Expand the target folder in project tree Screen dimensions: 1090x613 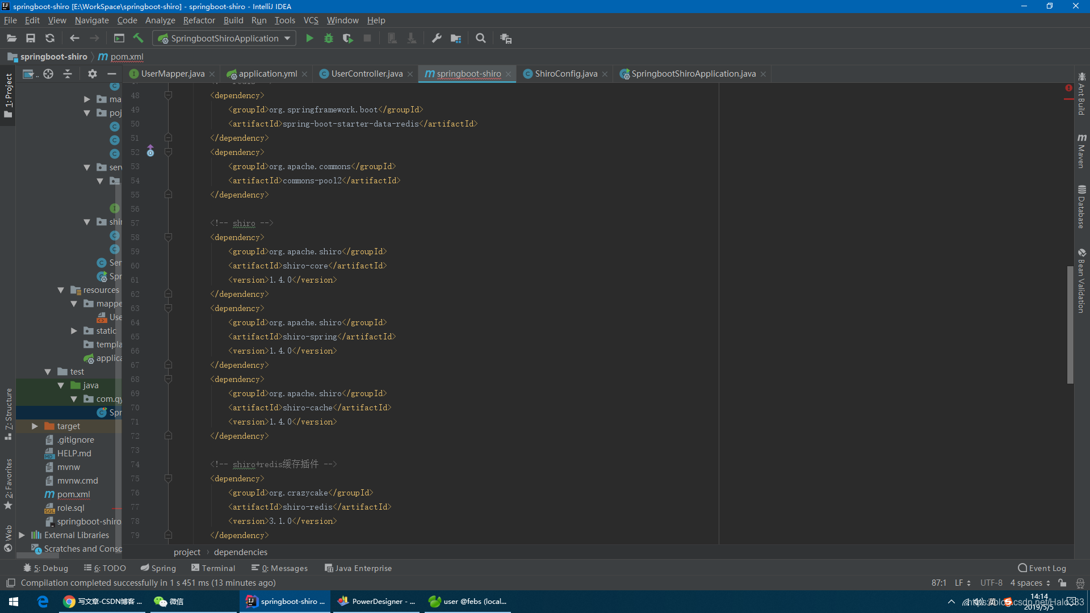coord(35,426)
